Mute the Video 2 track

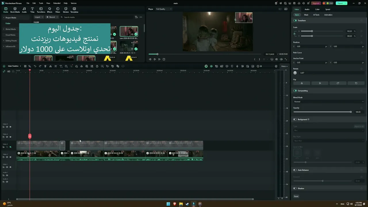(x=7, y=157)
